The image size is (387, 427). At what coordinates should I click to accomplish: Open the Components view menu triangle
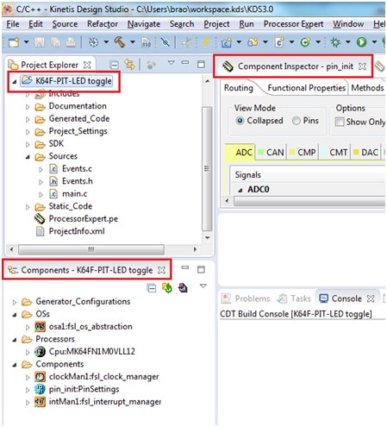(203, 286)
